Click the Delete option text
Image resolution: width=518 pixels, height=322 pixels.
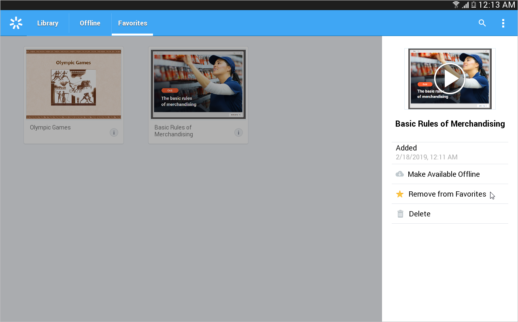pyautogui.click(x=420, y=214)
